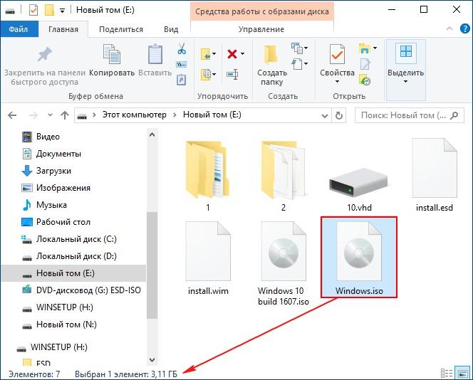This screenshot has height=380, width=473.
Task: Select the install.esd file
Action: pyautogui.click(x=435, y=175)
